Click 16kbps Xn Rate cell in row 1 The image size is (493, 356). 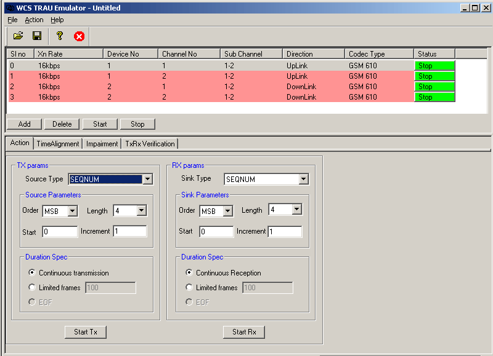click(x=49, y=76)
